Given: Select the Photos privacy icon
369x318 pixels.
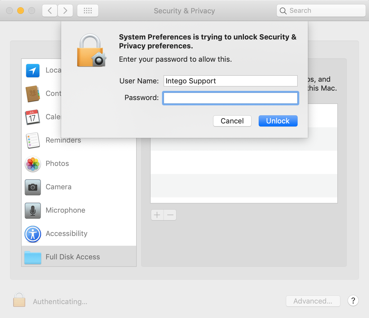Looking at the screenshot, I should coord(33,164).
